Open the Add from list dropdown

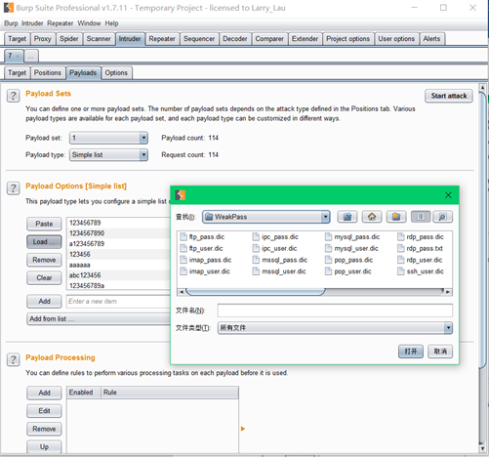(x=99, y=318)
